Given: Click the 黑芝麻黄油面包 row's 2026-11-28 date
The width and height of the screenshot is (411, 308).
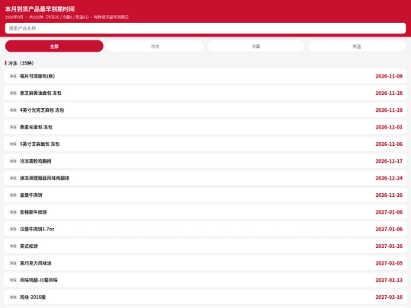Looking at the screenshot, I should (389, 93).
